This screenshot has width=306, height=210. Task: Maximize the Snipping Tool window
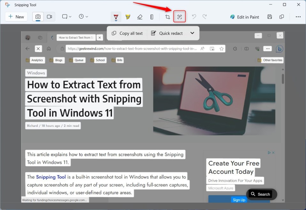coord(284,5)
